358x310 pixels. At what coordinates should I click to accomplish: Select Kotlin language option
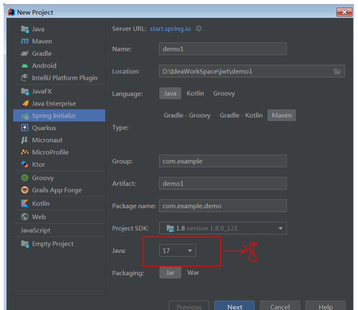[x=195, y=93]
